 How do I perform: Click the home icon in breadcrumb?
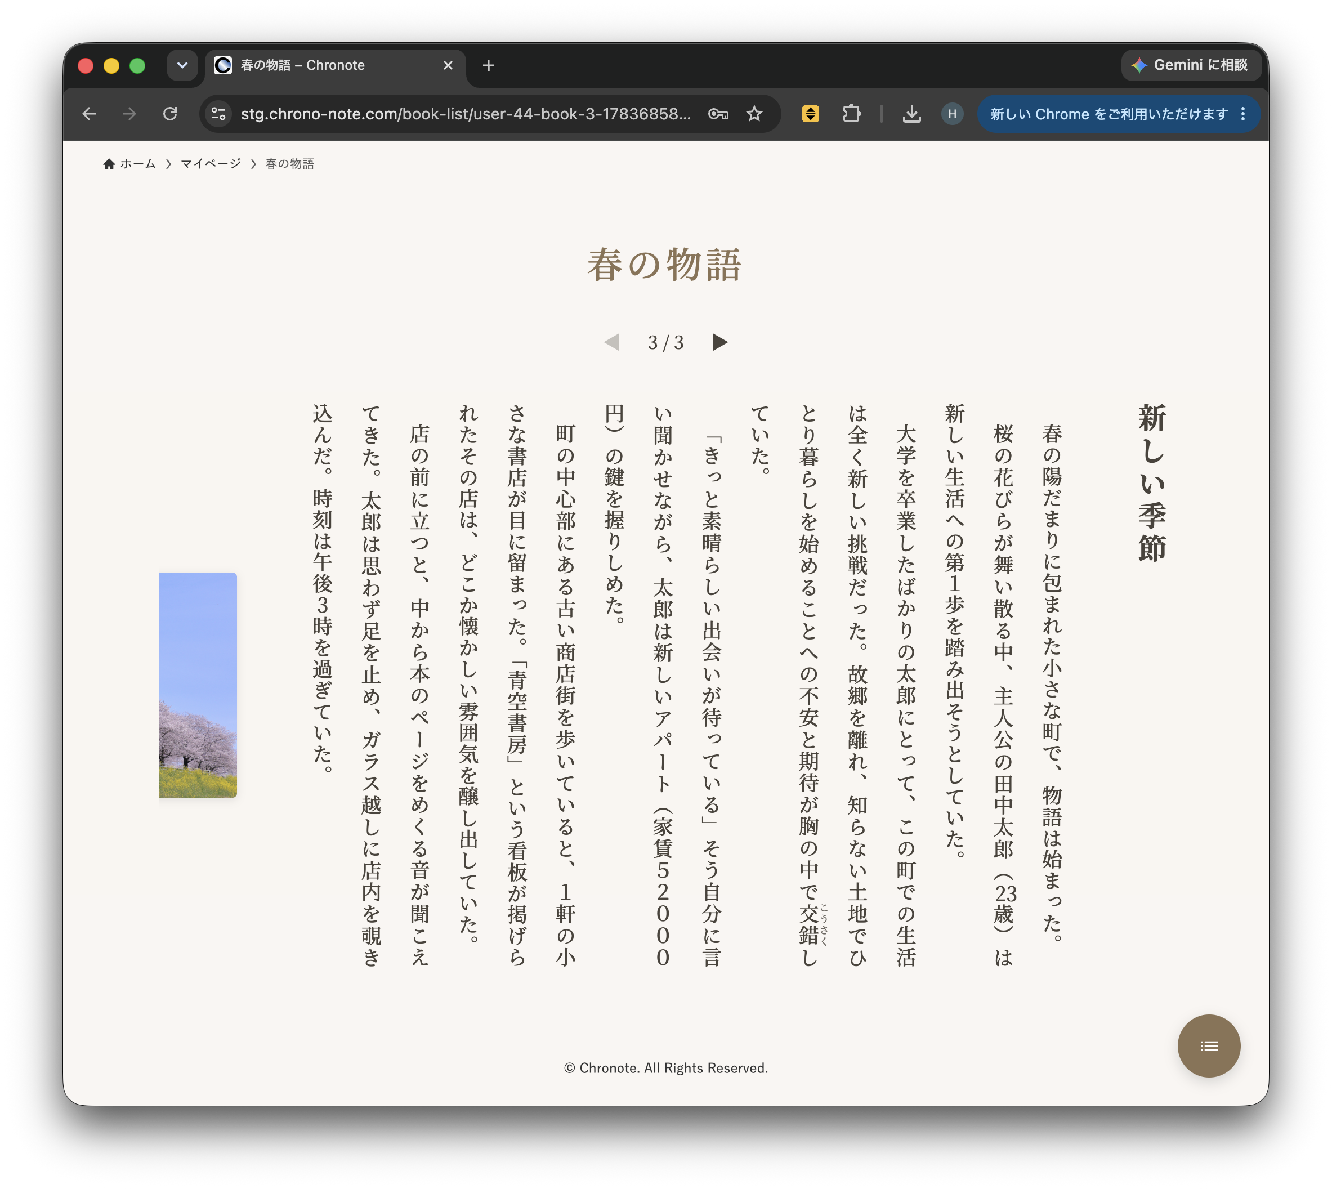(109, 163)
